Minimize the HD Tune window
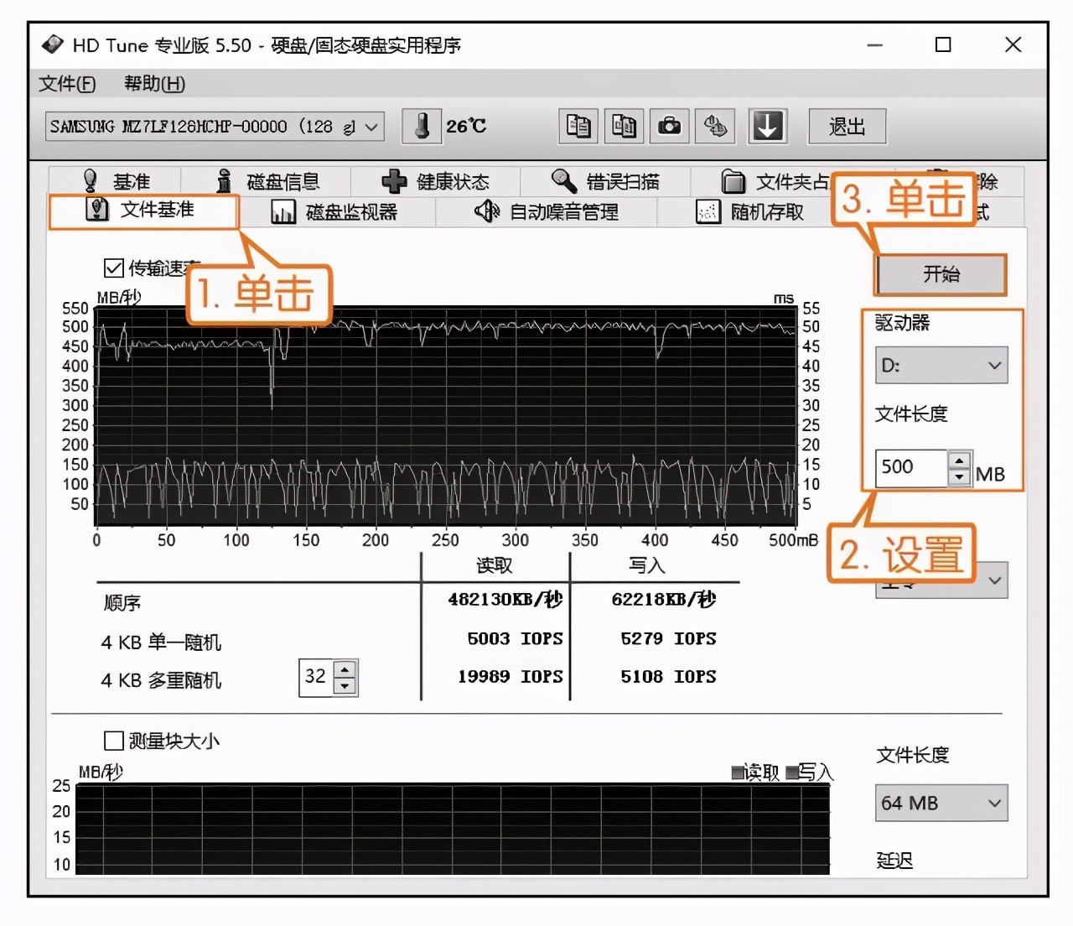 (874, 44)
